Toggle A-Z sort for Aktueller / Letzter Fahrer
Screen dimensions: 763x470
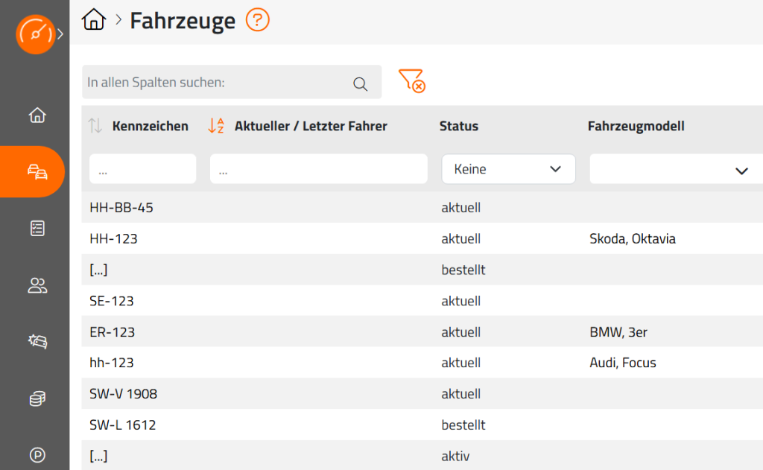coord(216,126)
